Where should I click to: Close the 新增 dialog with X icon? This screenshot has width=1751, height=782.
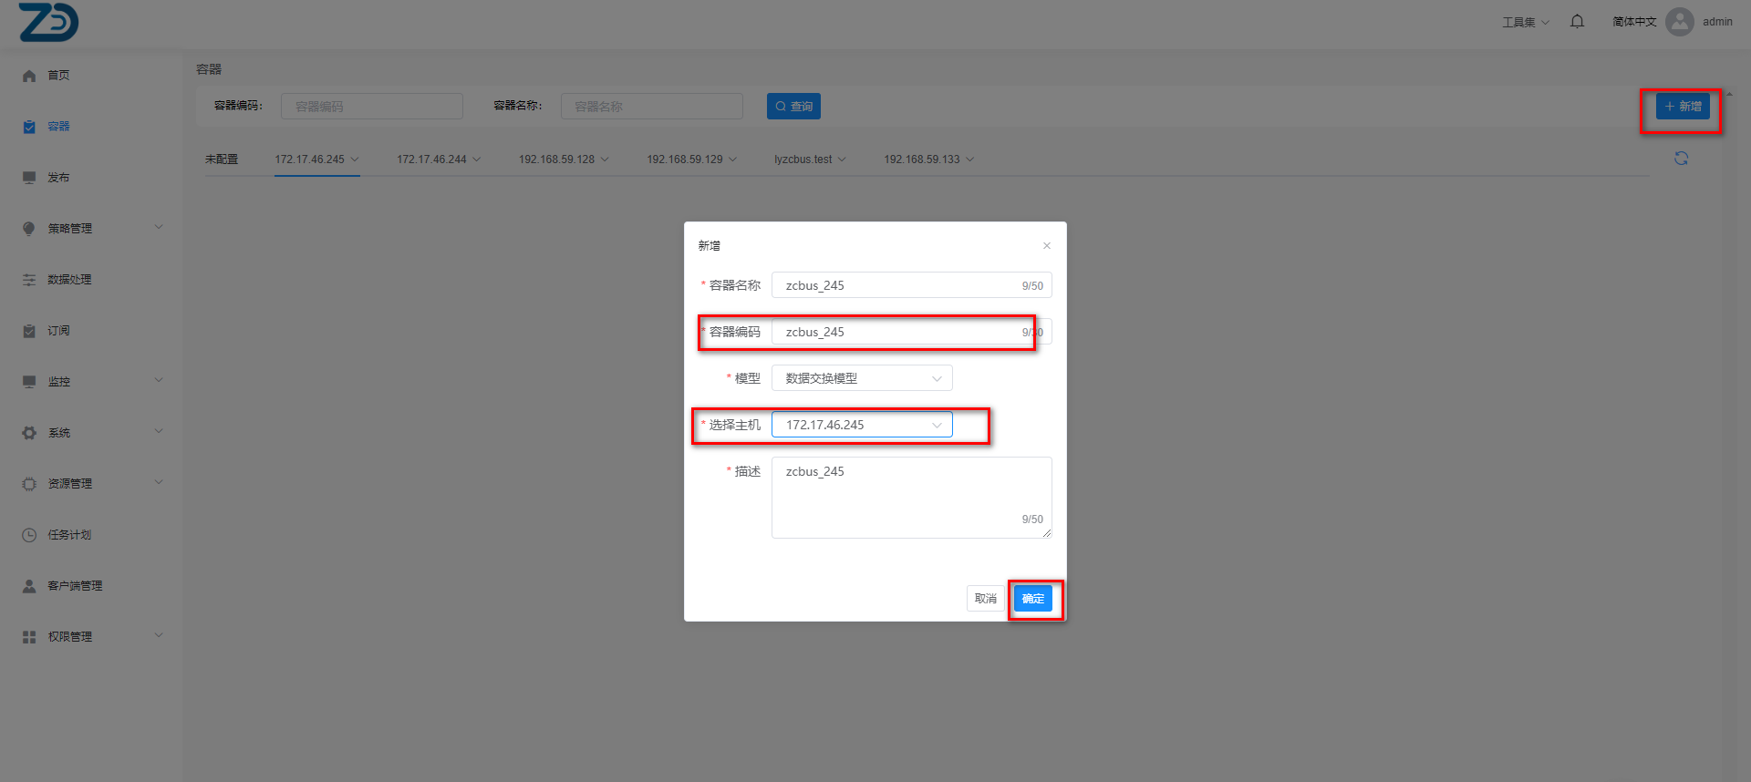point(1047,246)
